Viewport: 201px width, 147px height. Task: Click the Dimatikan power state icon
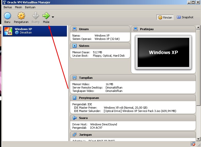(17, 33)
